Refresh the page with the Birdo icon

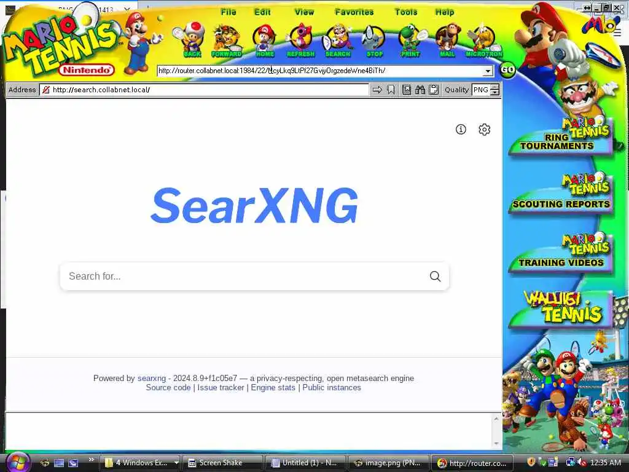pyautogui.click(x=300, y=40)
